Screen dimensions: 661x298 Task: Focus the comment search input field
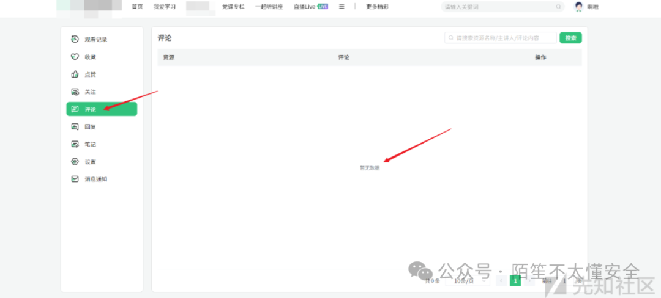501,38
